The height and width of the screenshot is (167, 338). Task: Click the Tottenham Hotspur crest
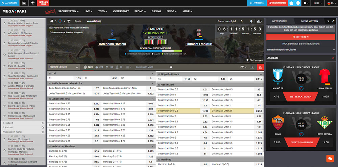(112, 32)
